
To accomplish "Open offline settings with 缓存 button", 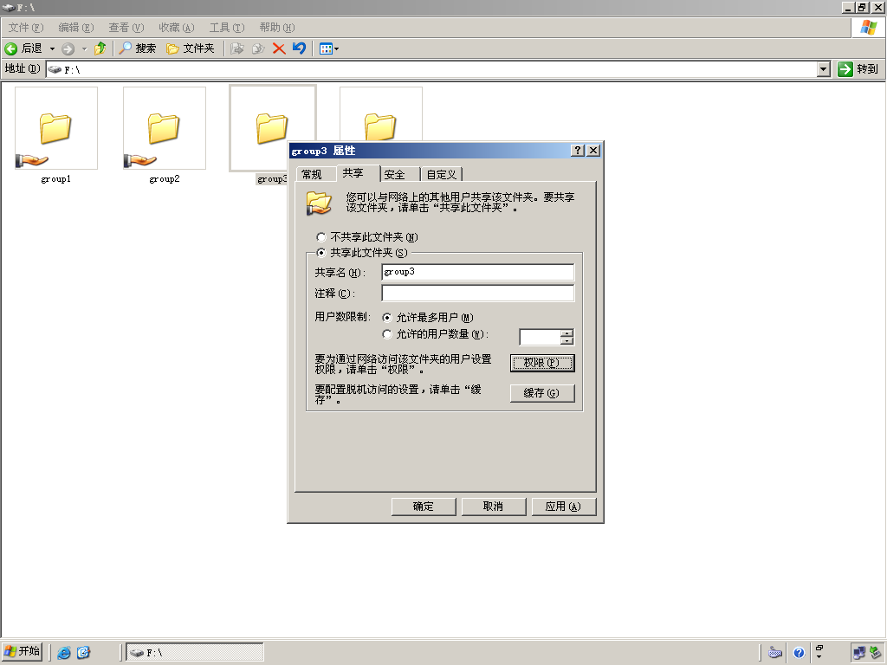I will [x=542, y=393].
